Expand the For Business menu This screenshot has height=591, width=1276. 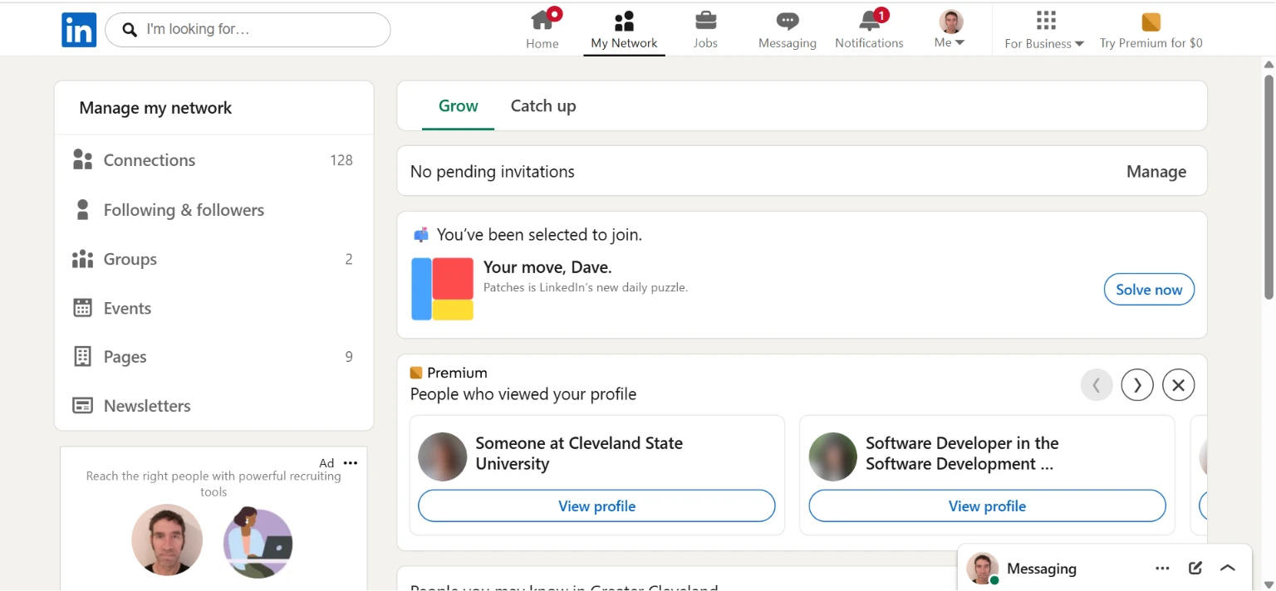[1044, 30]
